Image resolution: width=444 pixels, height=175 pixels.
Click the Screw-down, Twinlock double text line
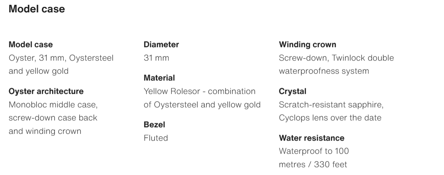(x=336, y=58)
